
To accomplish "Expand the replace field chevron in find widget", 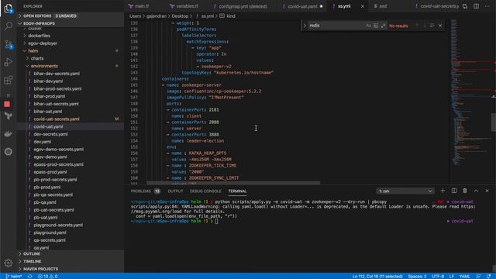I will pyautogui.click(x=305, y=26).
